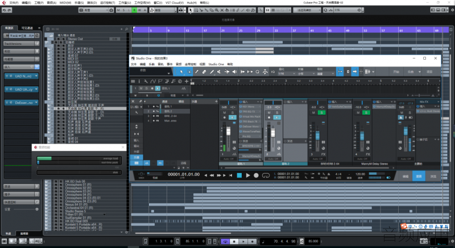455x248 pixels.
Task: Click Studio One 编辑 view button
Action: click(x=406, y=176)
